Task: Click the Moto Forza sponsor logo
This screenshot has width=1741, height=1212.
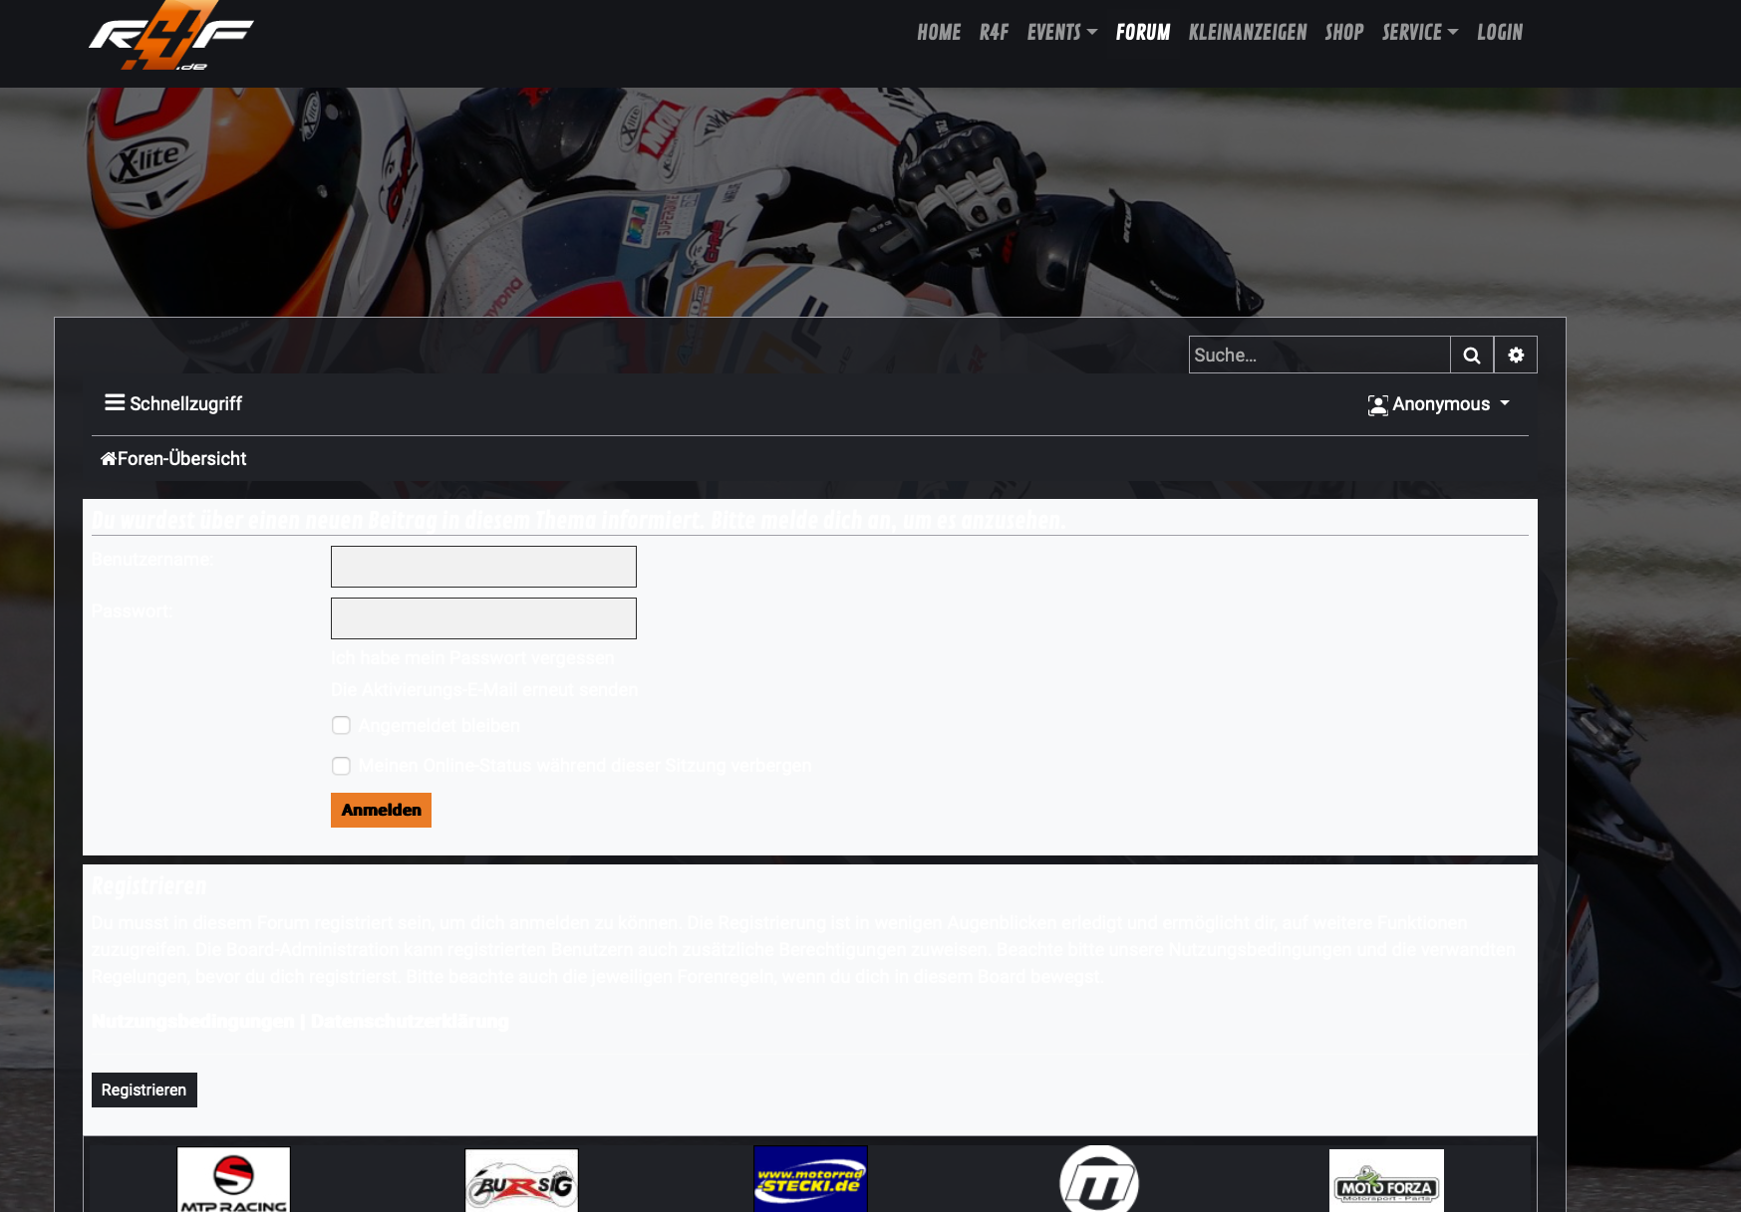Action: [1385, 1181]
